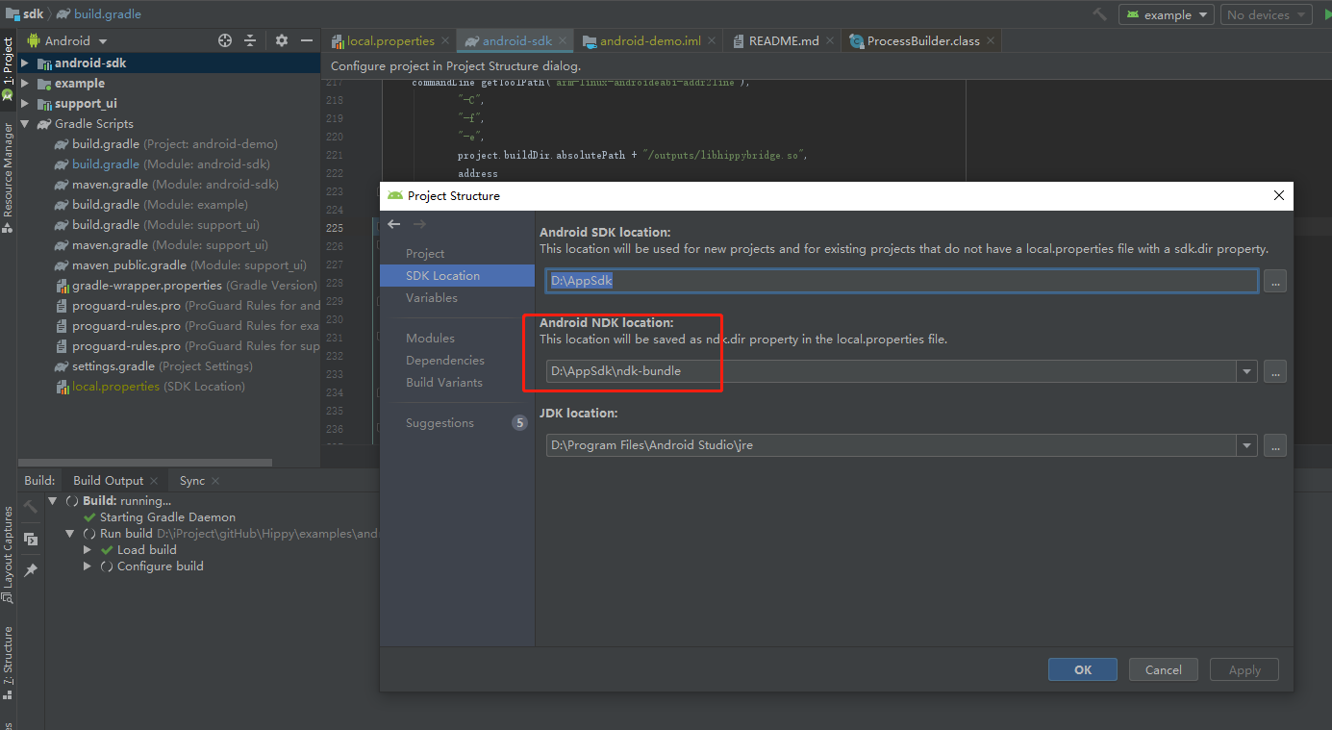1332x730 pixels.
Task: Open the Resource Manager sidebar panel
Action: click(9, 173)
